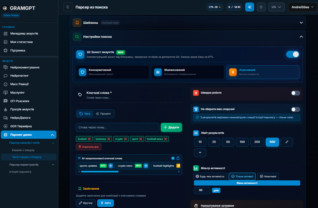
Task: Select the infinity results limit
Action: (x=200, y=152)
